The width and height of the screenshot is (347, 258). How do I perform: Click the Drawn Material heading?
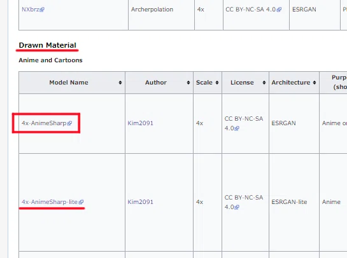coord(47,45)
